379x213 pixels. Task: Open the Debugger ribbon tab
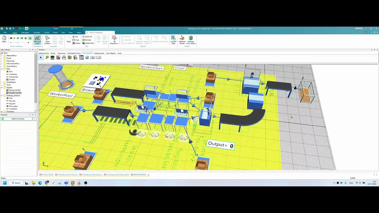click(25, 33)
